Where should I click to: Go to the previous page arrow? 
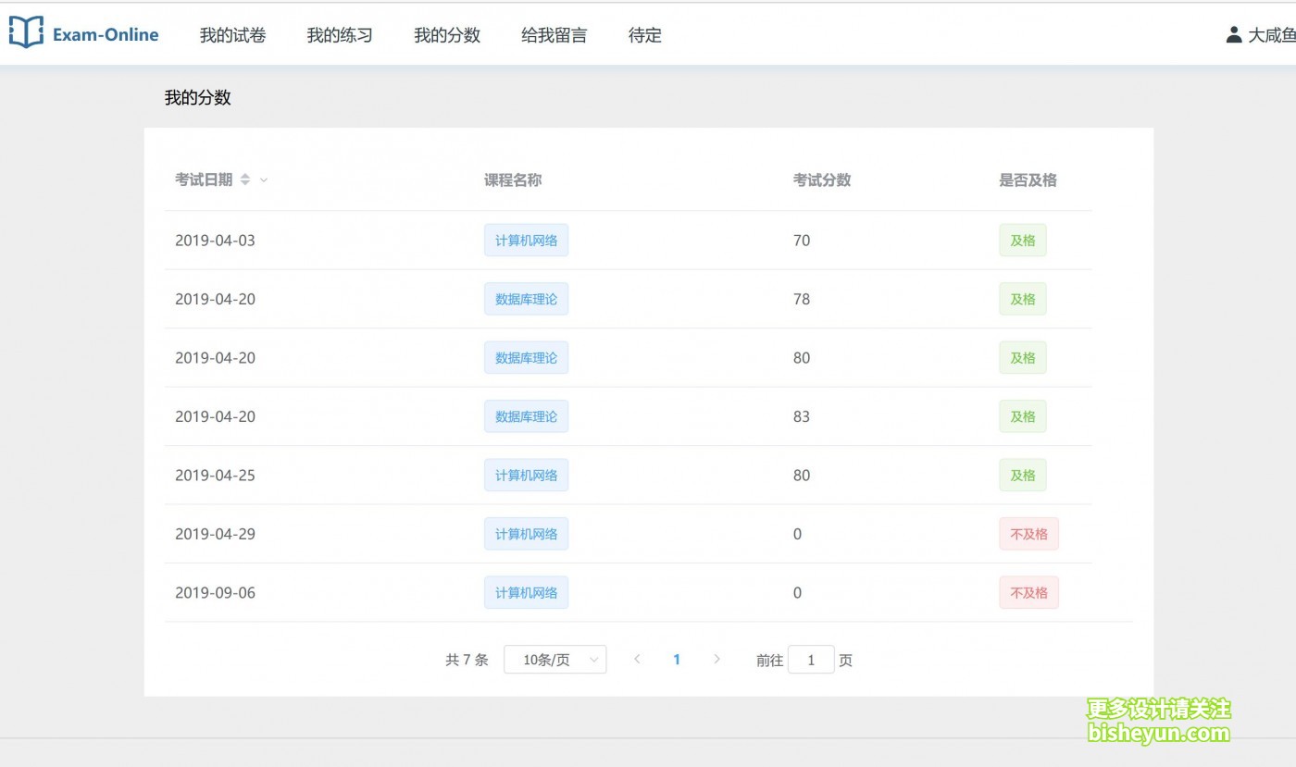pyautogui.click(x=637, y=660)
